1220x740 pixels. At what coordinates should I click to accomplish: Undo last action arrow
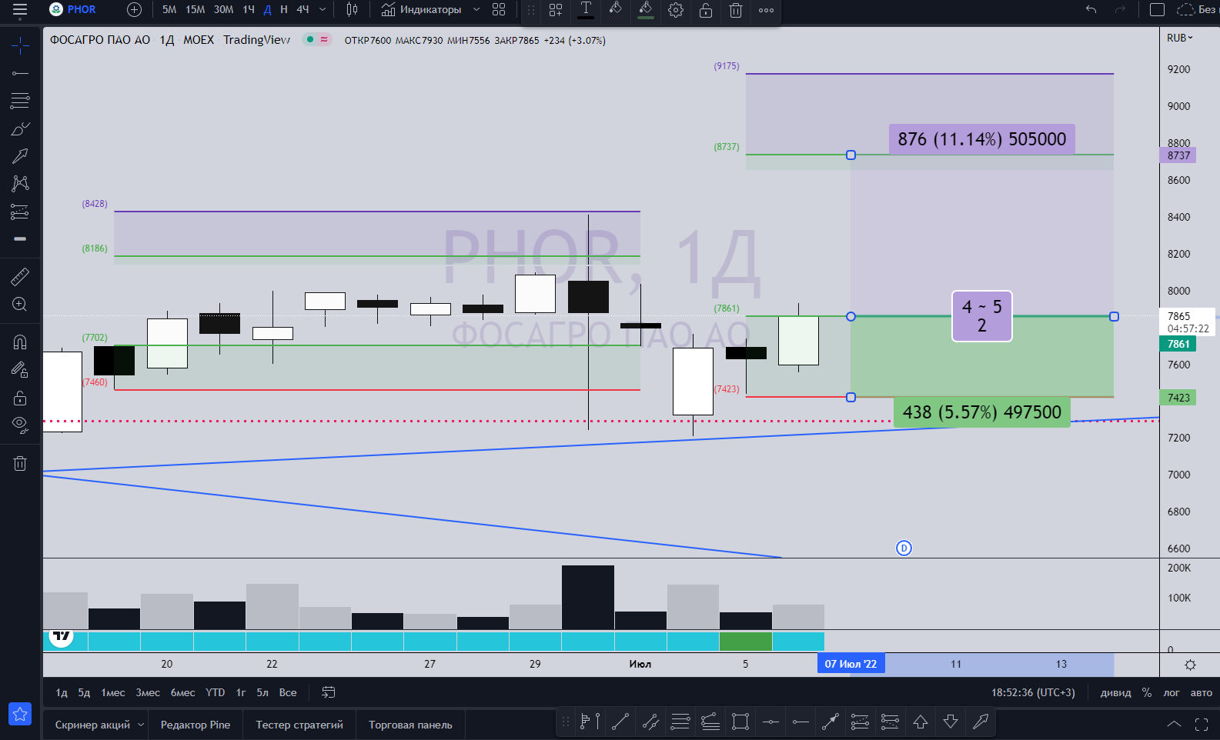(1091, 10)
